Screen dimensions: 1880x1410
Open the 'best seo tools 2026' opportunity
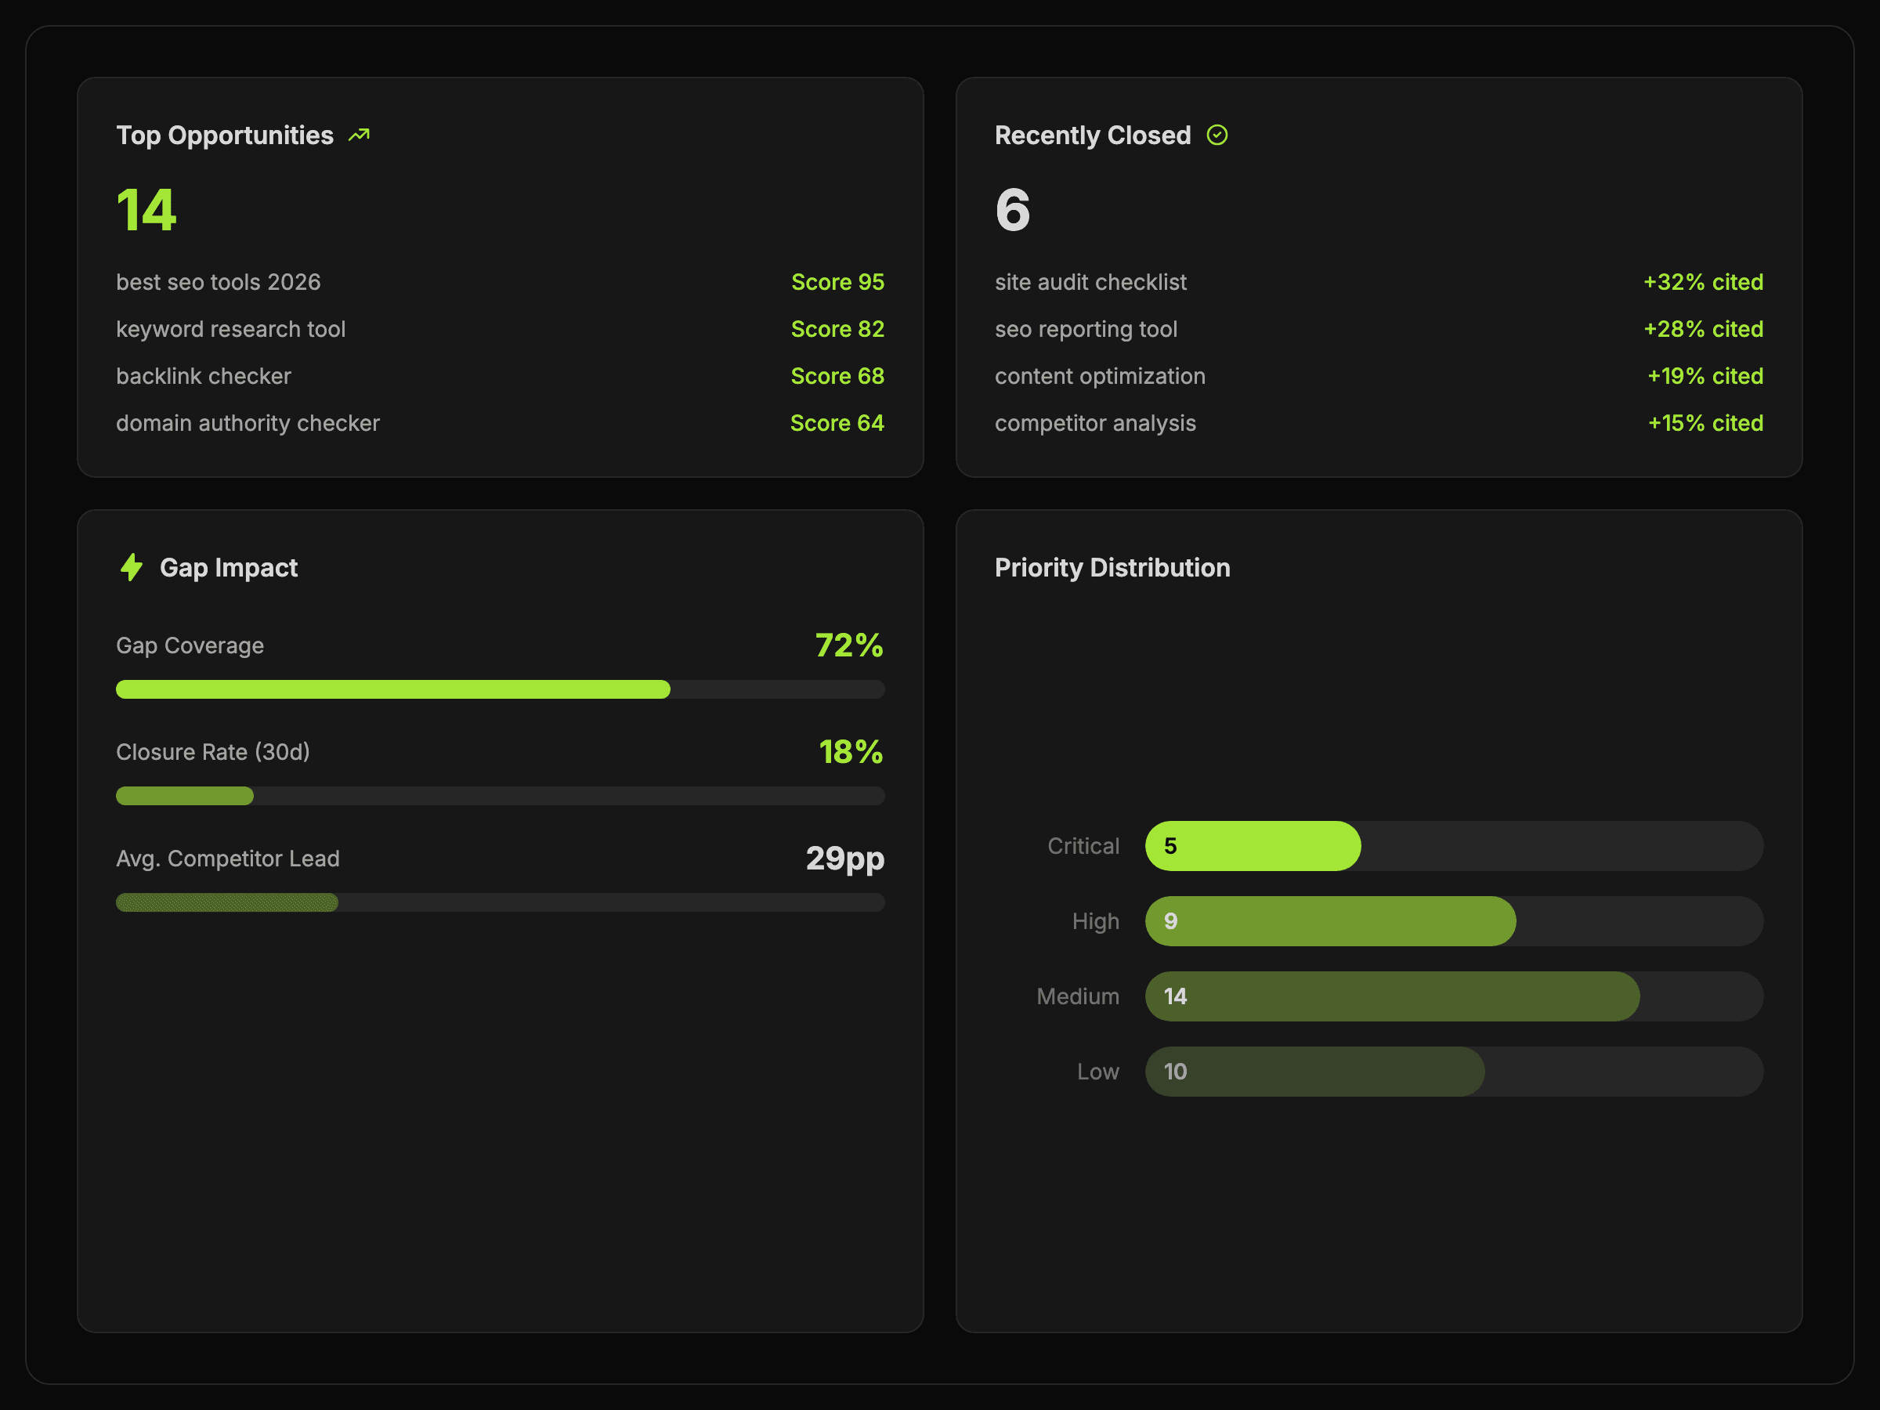point(219,282)
